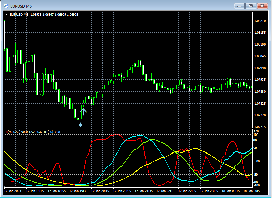Minimize the EURUSD,M5 chart window
This screenshot has height=198, width=272.
pyautogui.click(x=239, y=6)
